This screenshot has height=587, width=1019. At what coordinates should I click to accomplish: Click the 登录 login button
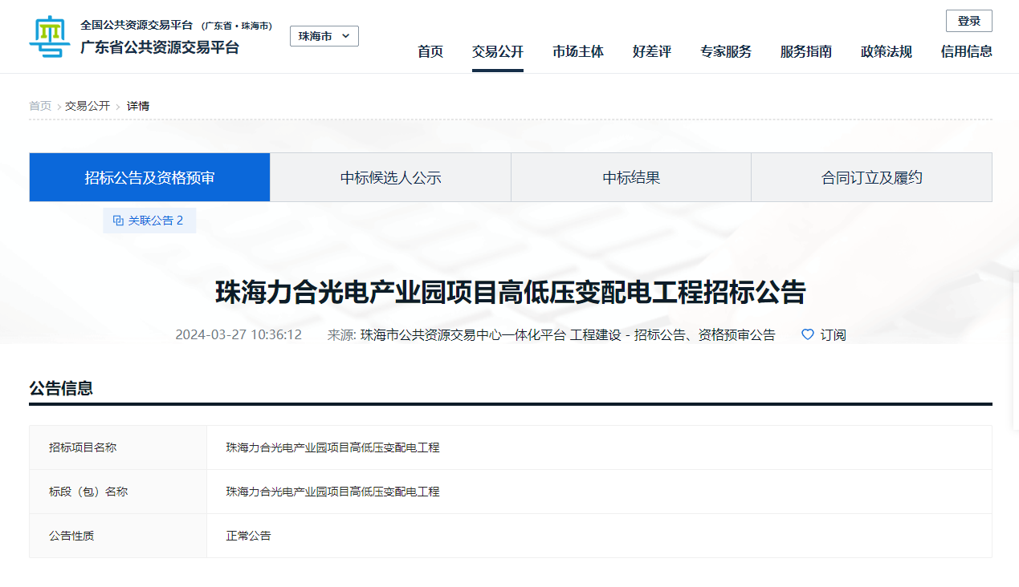969,20
